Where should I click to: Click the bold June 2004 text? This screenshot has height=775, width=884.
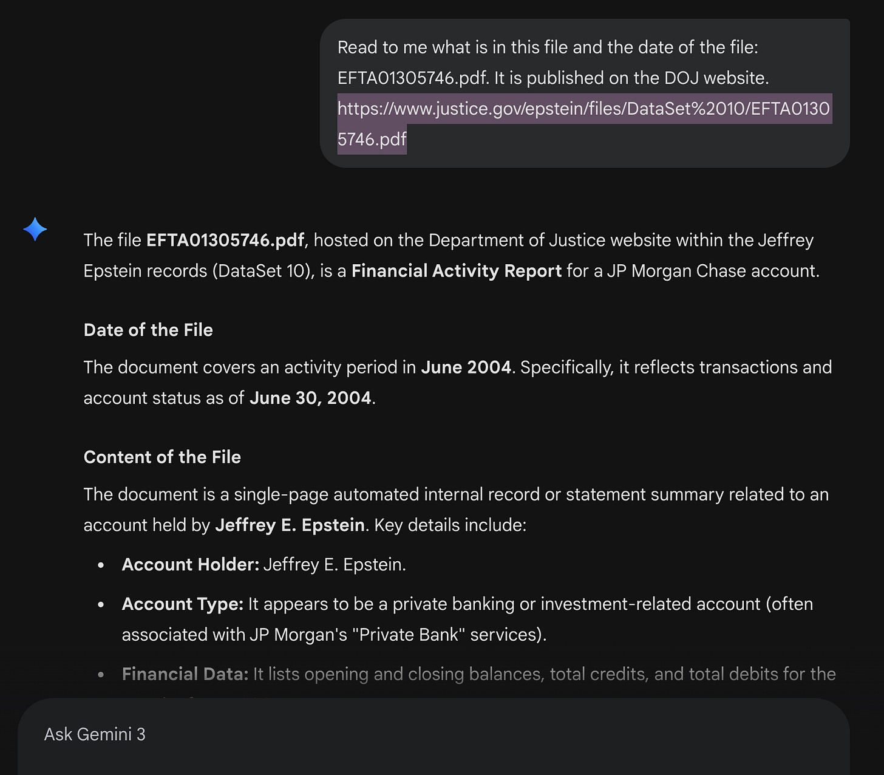466,367
